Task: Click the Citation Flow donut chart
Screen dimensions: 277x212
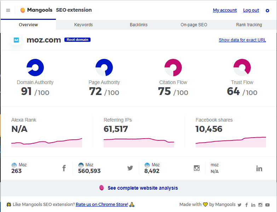Action: coord(173,67)
